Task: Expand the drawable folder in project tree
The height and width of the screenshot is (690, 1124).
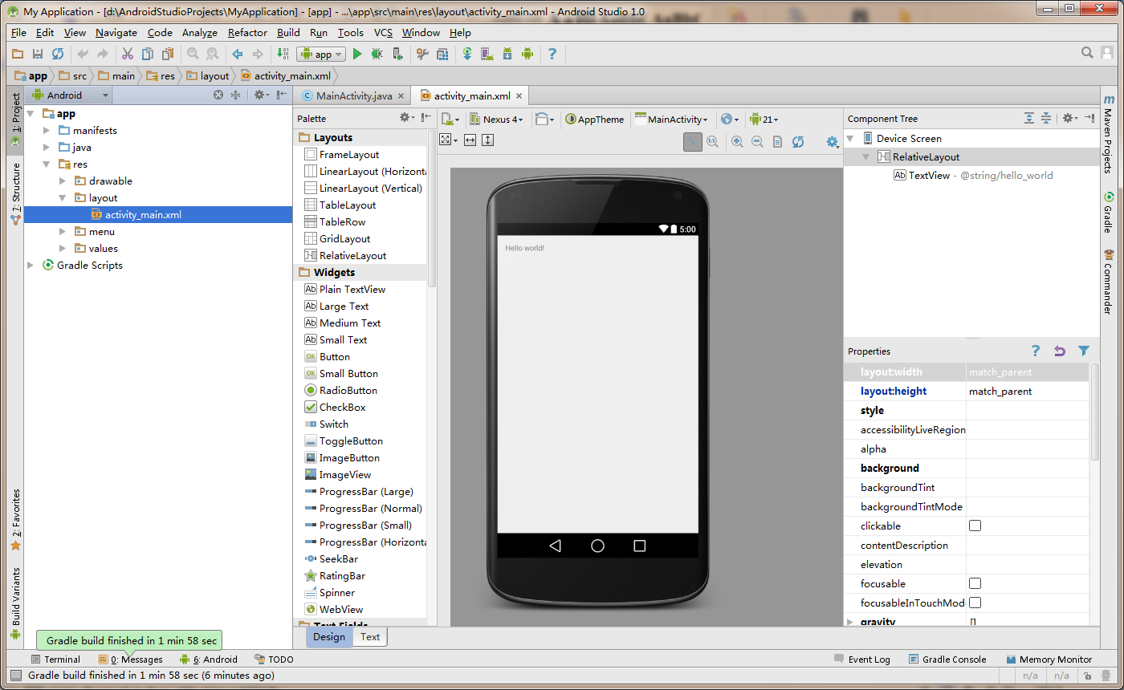Action: (x=63, y=181)
